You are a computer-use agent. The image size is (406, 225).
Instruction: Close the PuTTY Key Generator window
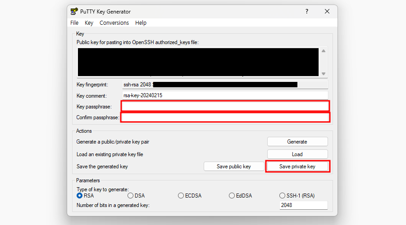pyautogui.click(x=327, y=11)
